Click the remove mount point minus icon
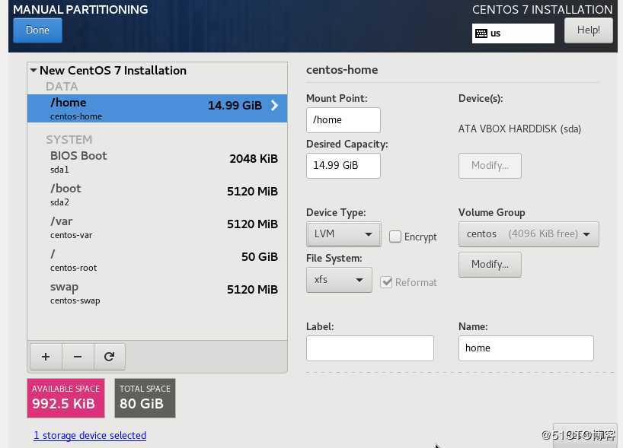The image size is (623, 448). [x=78, y=357]
